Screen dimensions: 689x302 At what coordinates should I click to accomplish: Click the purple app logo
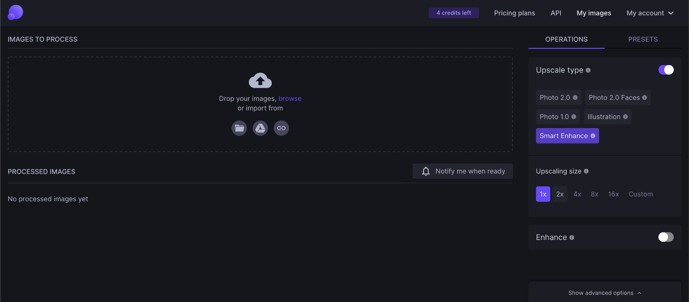tap(15, 12)
